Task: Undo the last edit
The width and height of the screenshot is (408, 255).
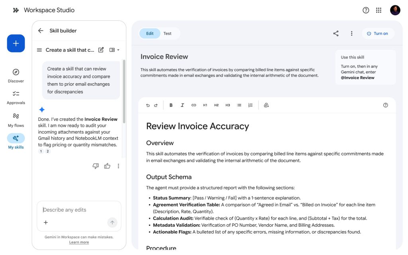Action: point(148,105)
